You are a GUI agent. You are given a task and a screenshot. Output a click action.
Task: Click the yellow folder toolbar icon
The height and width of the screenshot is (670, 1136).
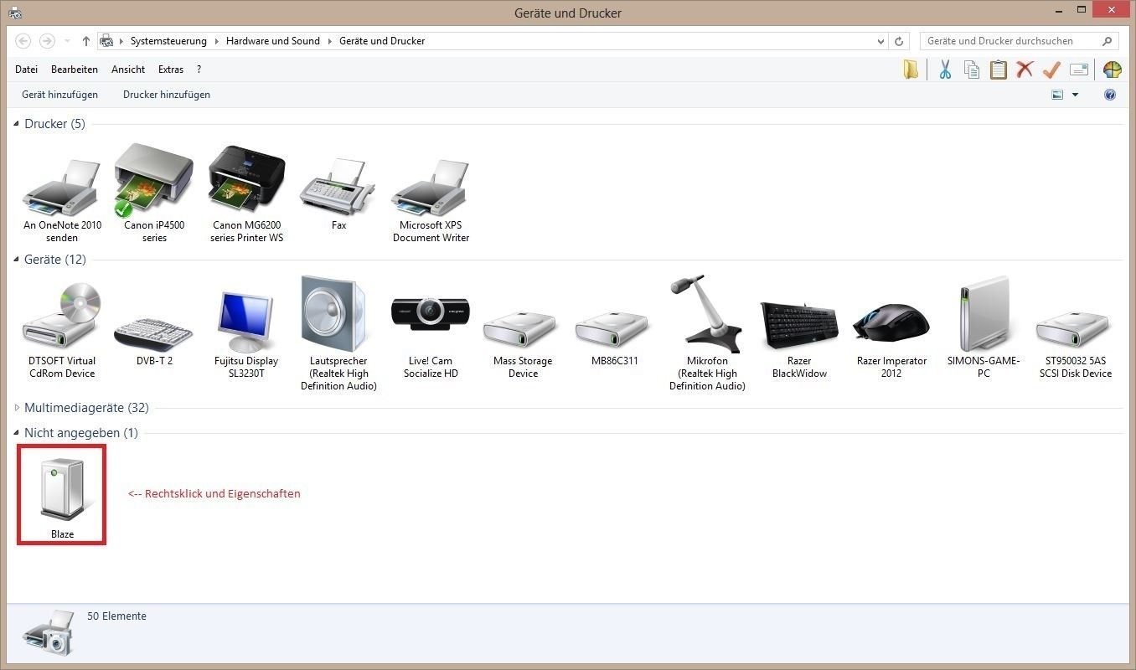(911, 70)
